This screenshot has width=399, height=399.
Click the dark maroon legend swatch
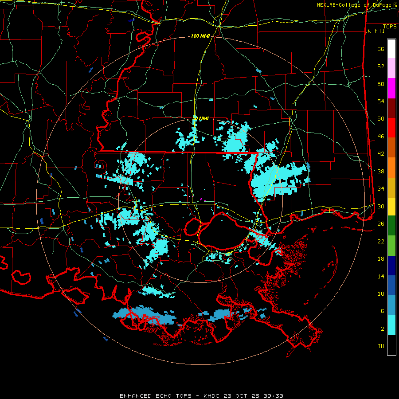[391, 109]
